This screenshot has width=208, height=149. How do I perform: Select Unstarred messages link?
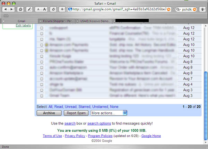(x=100, y=107)
